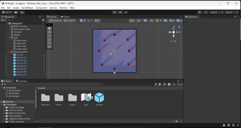The image size is (241, 128).
Task: Toggle 2D view mode in Scene
Action: point(139,21)
